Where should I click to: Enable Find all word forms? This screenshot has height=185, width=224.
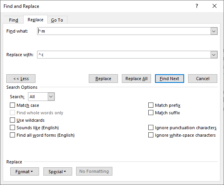[13, 135]
